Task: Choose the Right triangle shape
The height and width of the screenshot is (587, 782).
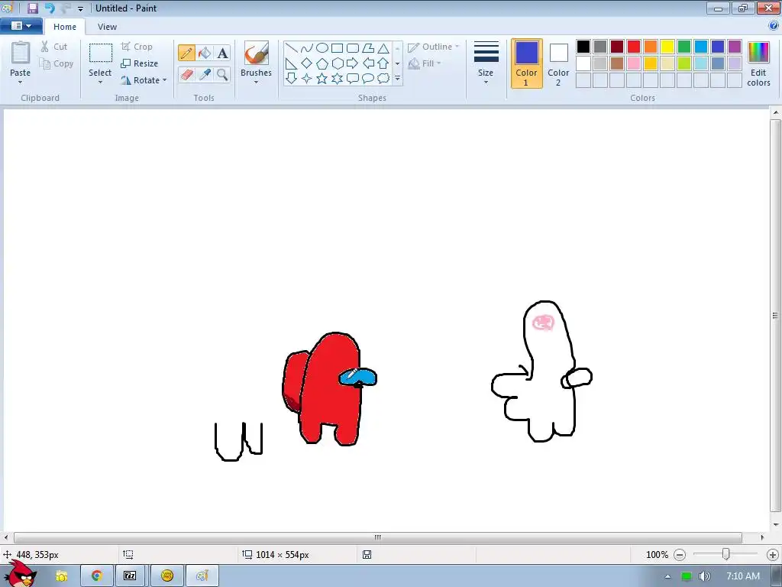Action: tap(292, 63)
